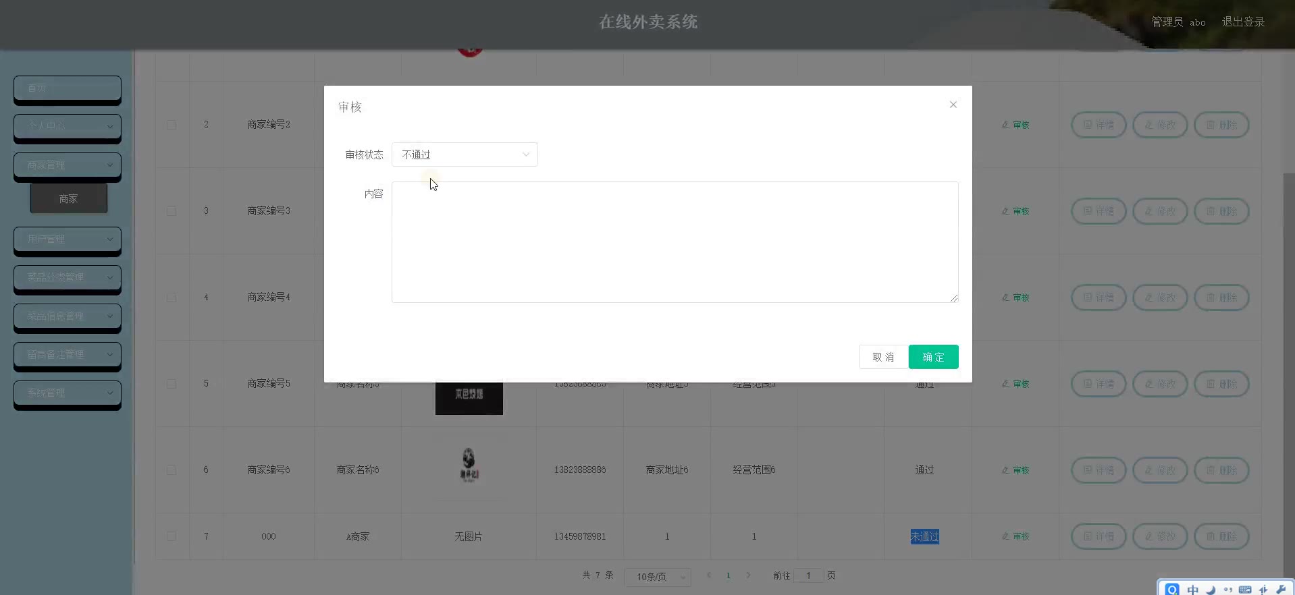The image size is (1295, 595).
Task: Click highlighted 未通过 status cell
Action: click(x=924, y=536)
